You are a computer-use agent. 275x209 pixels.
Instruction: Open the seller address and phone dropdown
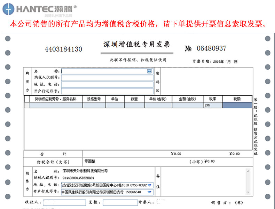point(150,185)
